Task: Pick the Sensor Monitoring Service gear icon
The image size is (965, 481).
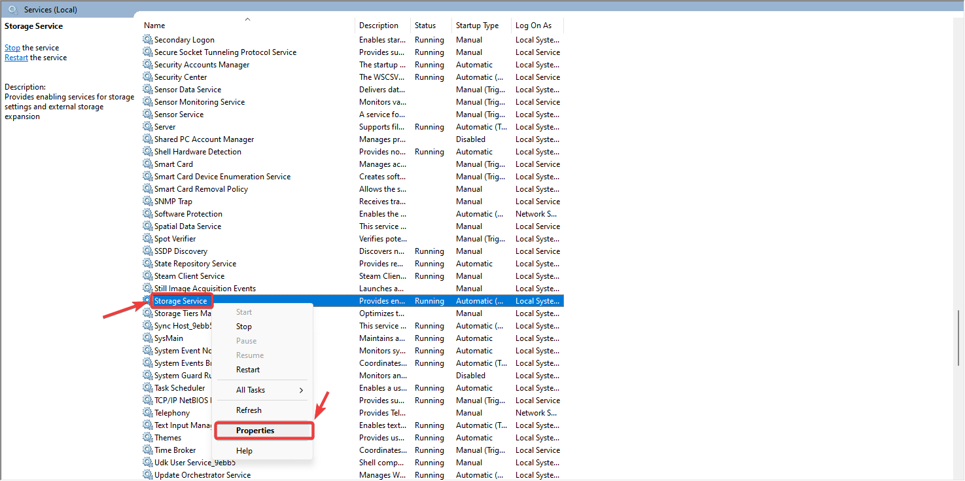Action: click(148, 102)
